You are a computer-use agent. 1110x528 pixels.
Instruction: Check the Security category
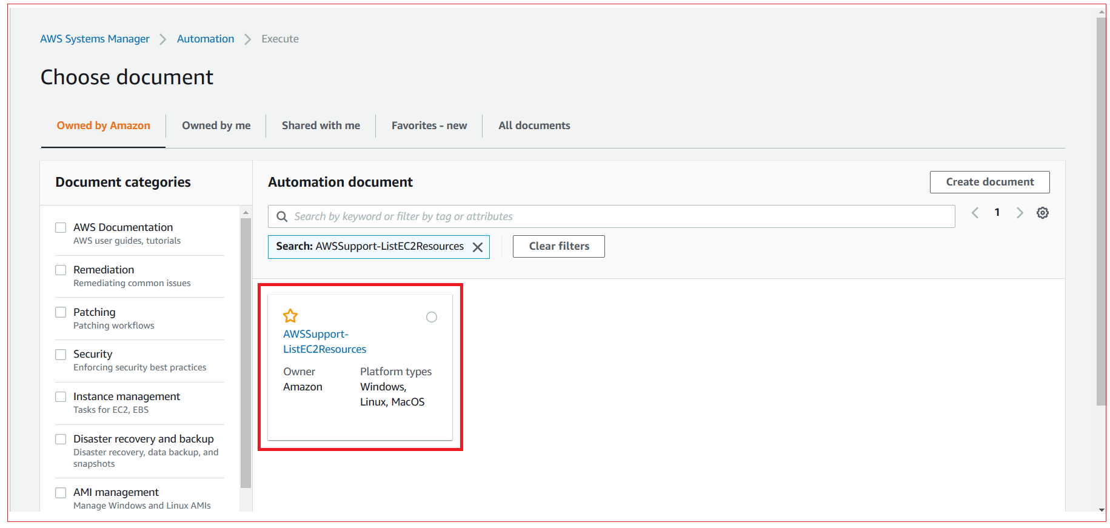pos(61,354)
